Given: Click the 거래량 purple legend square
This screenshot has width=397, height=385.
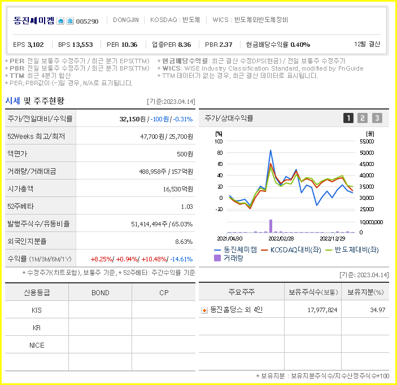Looking at the screenshot, I should tap(217, 258).
